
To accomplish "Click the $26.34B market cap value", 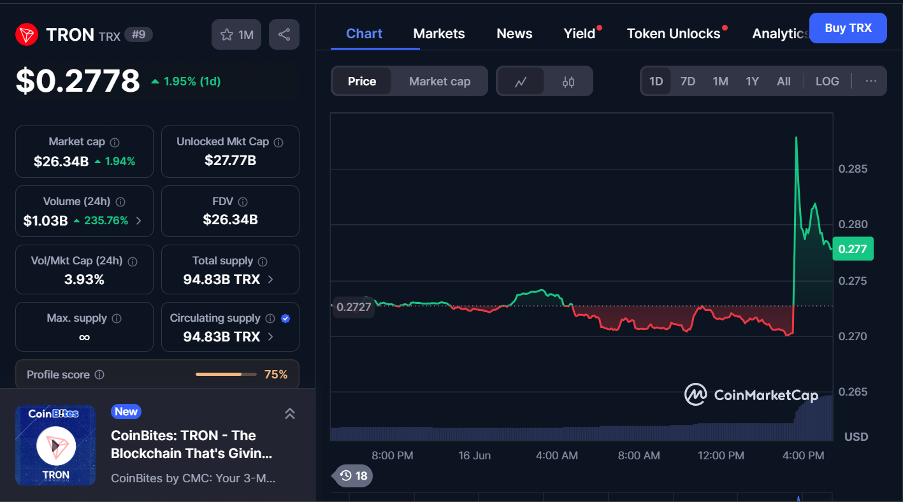I will tap(61, 161).
